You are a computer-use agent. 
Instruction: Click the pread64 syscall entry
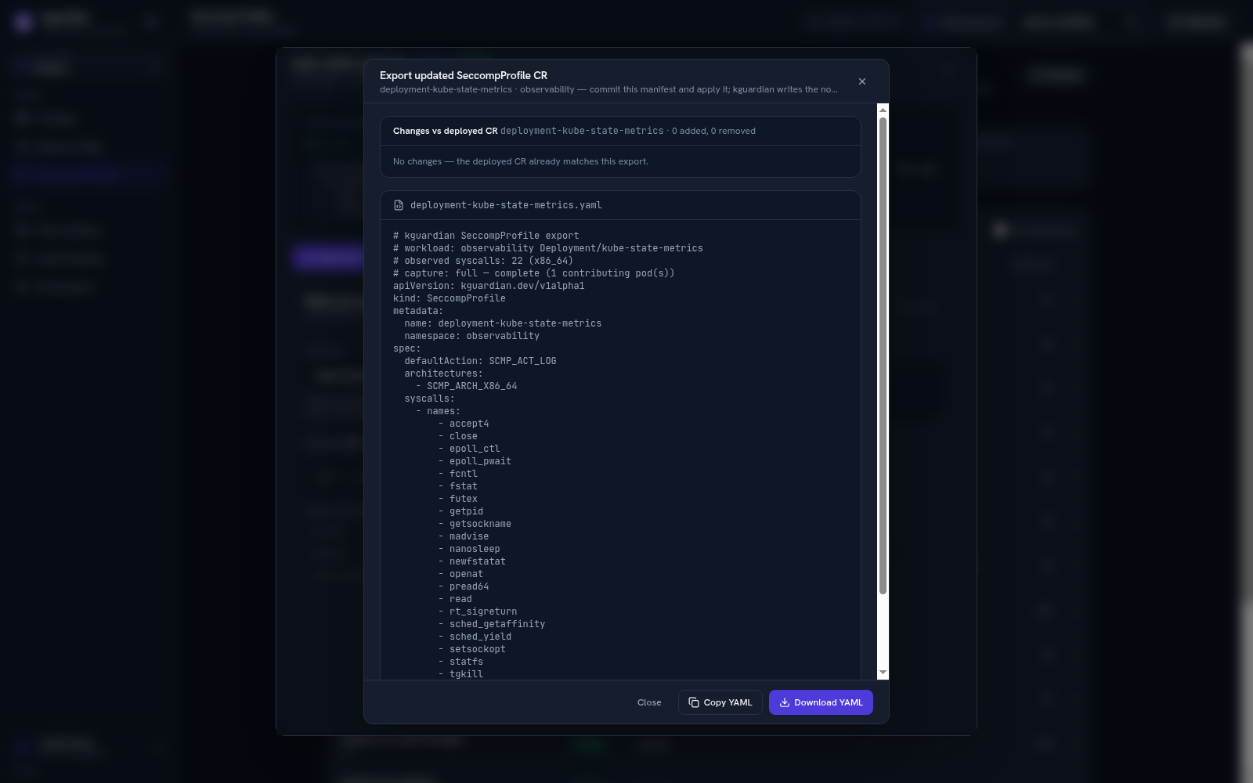click(x=469, y=586)
